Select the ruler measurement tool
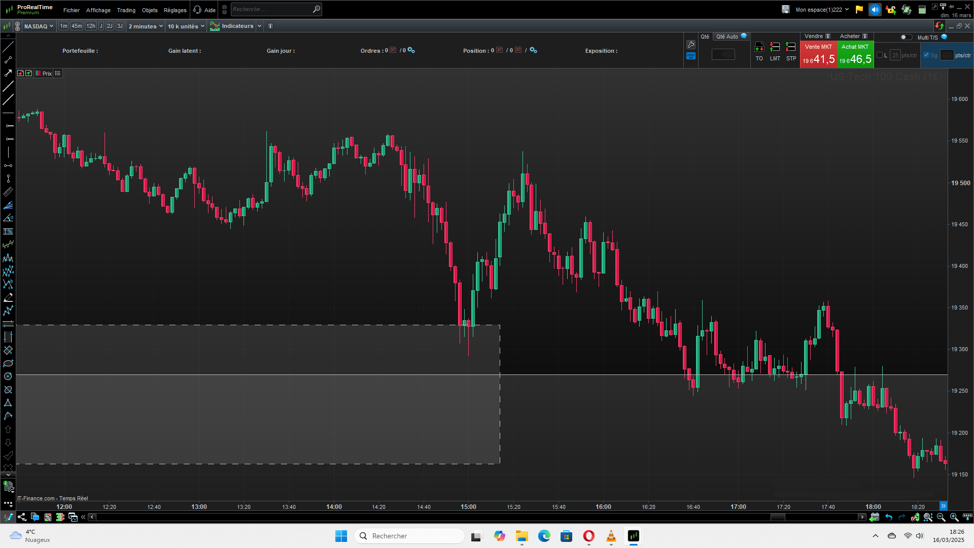974x548 pixels. 8,192
